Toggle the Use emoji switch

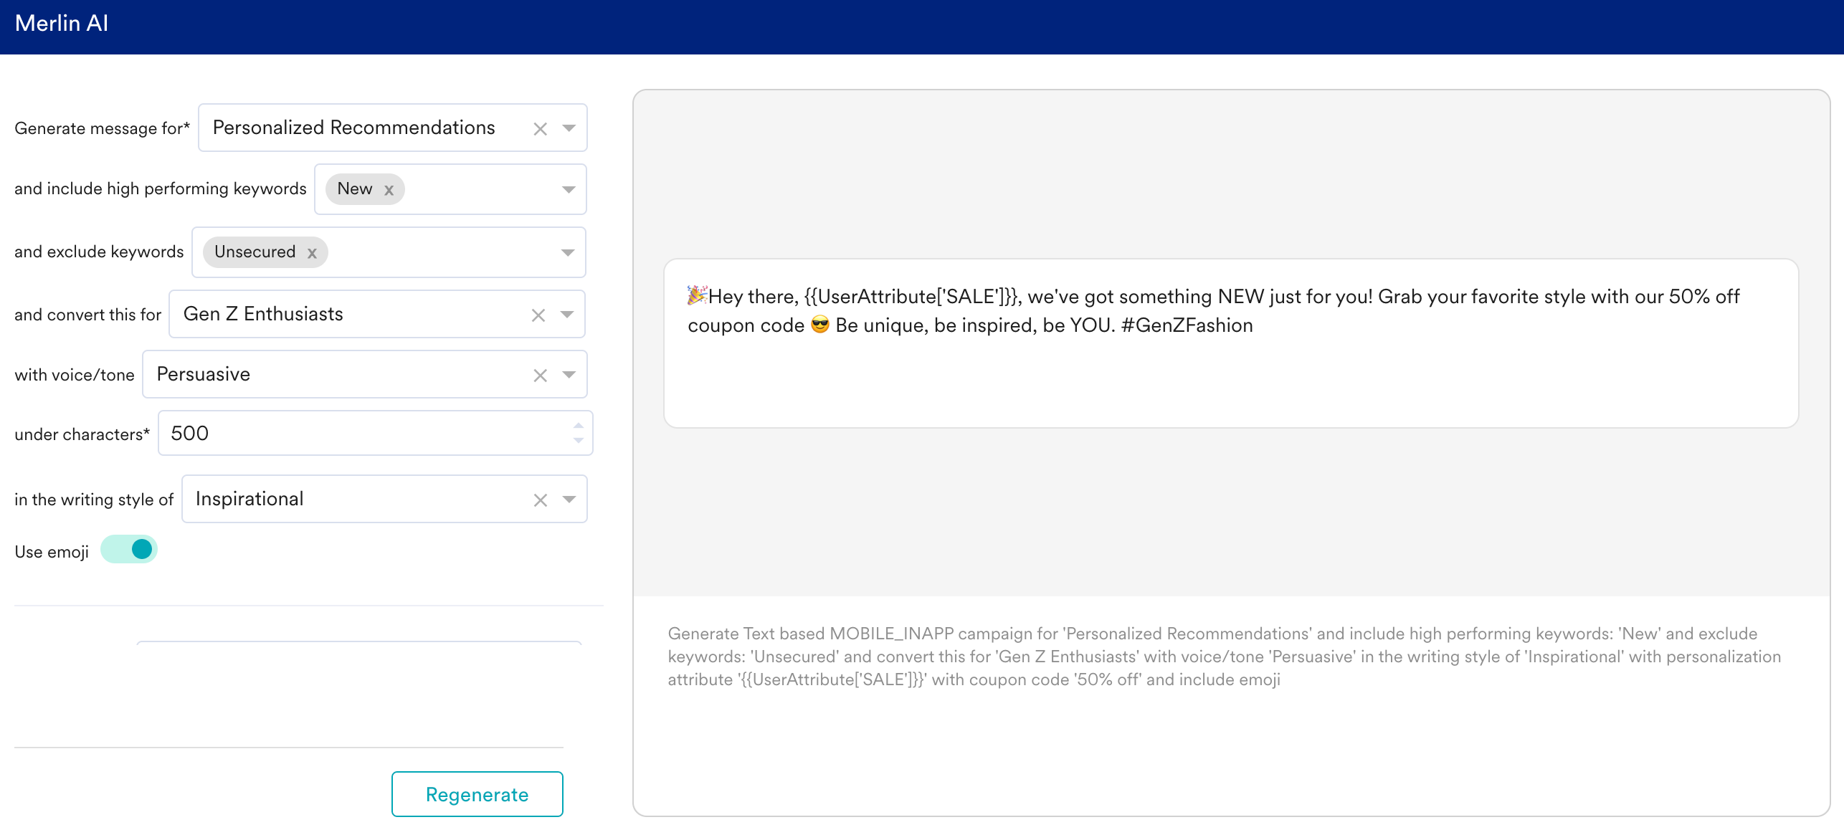tap(130, 550)
